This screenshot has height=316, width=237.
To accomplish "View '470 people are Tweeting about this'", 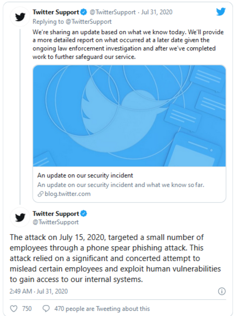I will click(102, 309).
